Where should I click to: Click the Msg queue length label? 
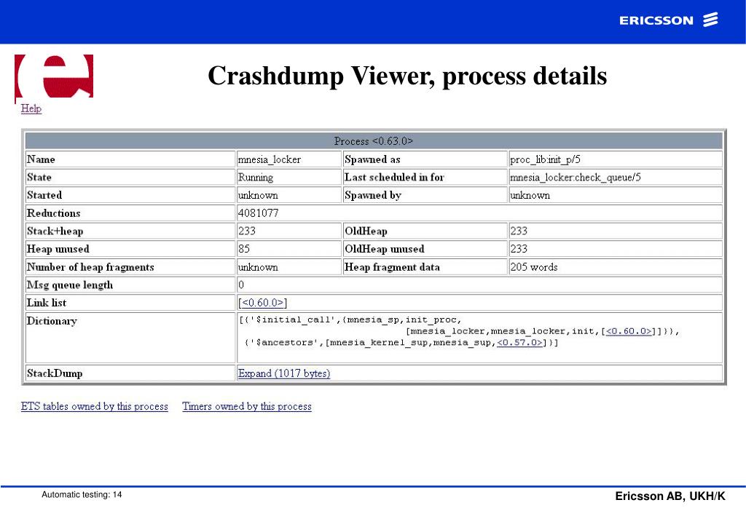pos(70,285)
